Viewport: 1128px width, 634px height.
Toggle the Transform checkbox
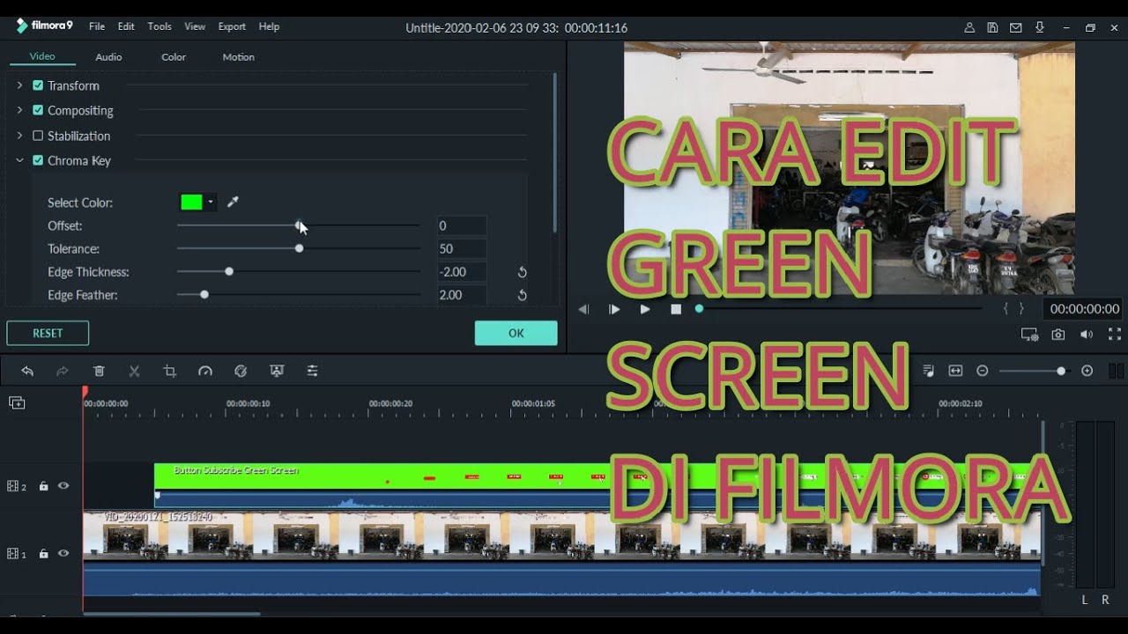(38, 85)
